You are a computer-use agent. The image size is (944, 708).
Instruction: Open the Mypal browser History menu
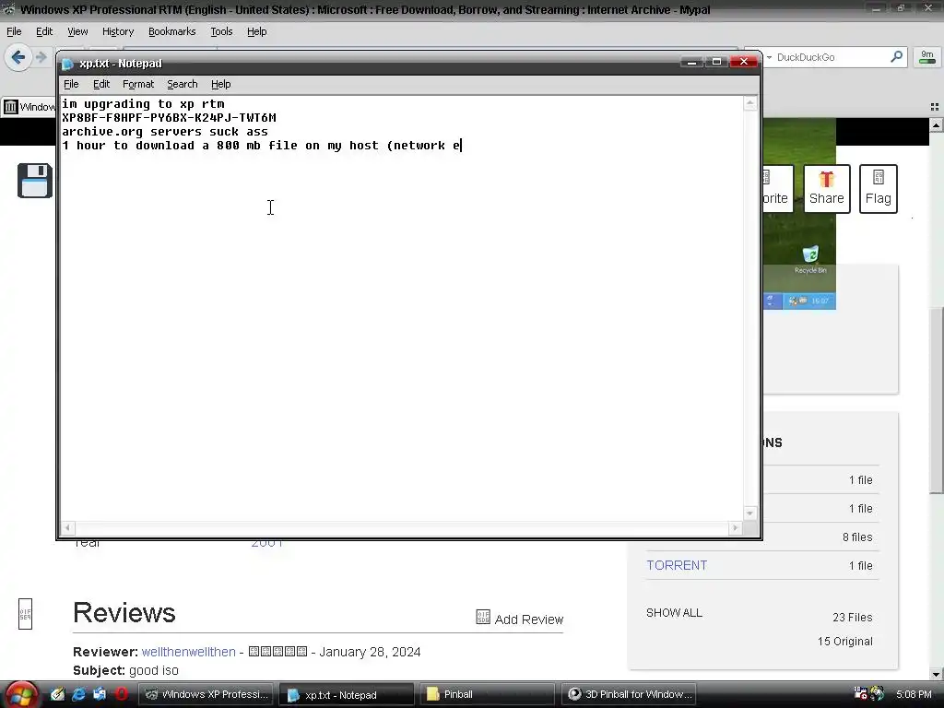tap(117, 31)
